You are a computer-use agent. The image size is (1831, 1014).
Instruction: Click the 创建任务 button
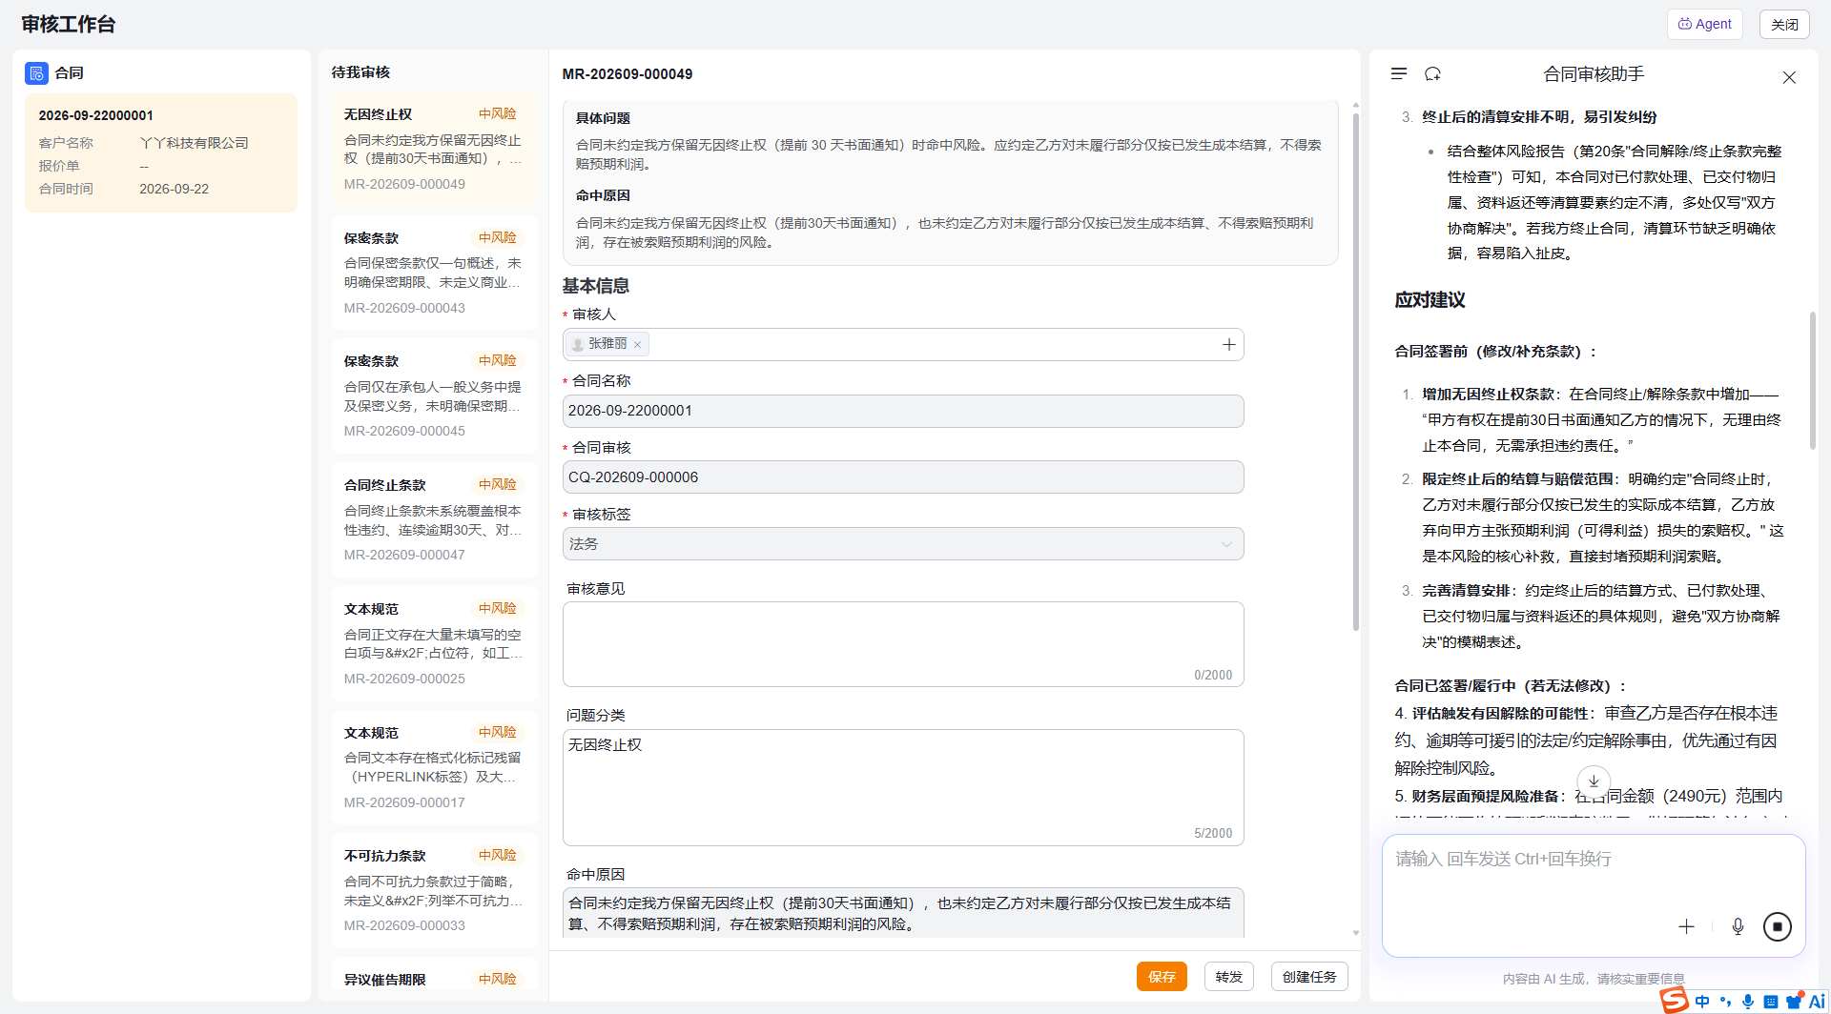(1309, 977)
